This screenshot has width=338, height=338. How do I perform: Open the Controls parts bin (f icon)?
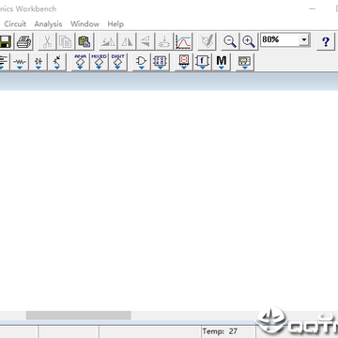coord(203,62)
